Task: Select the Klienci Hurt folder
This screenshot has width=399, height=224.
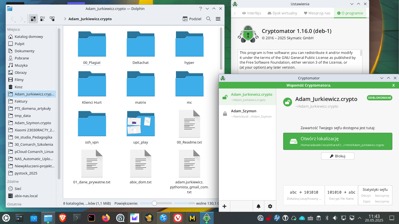Action: click(x=92, y=88)
